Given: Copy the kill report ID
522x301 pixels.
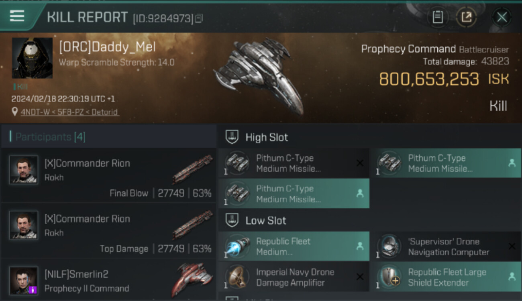Looking at the screenshot, I should (x=199, y=18).
